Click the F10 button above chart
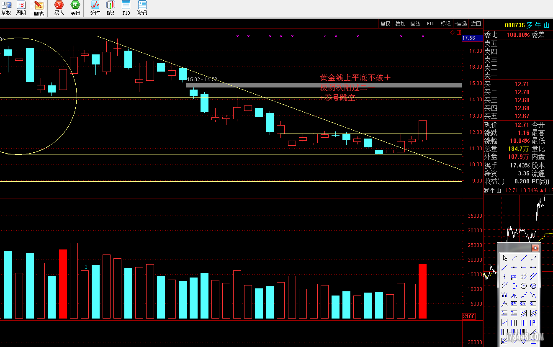Screen dimensions: 553x347 tap(430, 24)
